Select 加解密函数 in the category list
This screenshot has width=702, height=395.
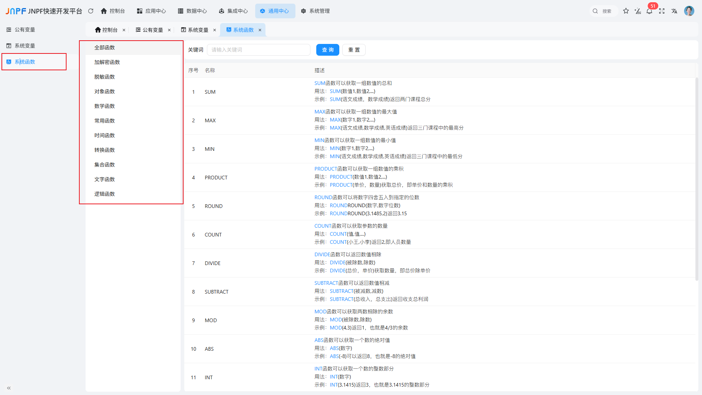tap(107, 62)
